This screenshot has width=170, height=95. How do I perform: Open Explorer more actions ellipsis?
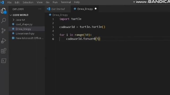[40, 9]
